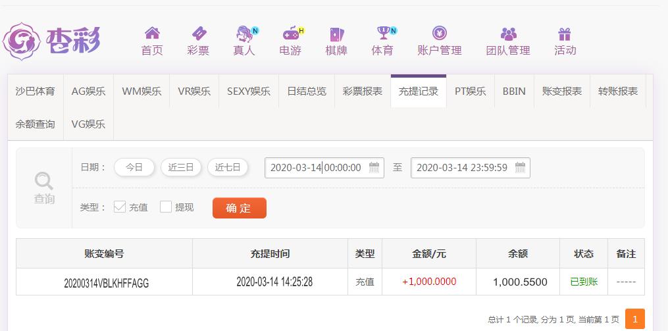Click the 今日 date button

[x=134, y=167]
